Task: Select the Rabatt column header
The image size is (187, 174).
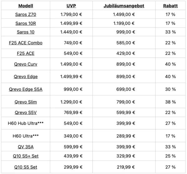Action: [x=170, y=6]
